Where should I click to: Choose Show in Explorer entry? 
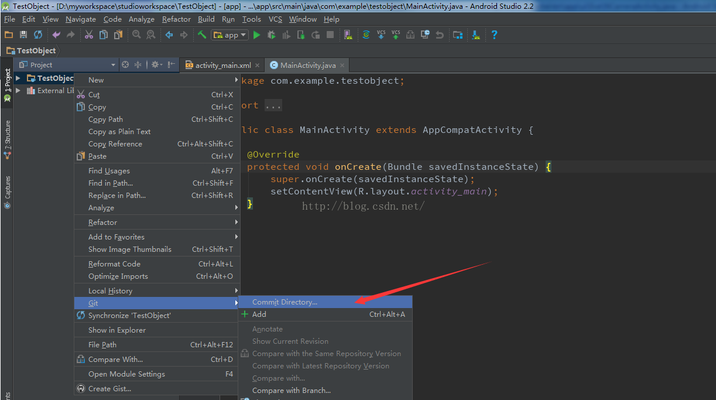156,330
